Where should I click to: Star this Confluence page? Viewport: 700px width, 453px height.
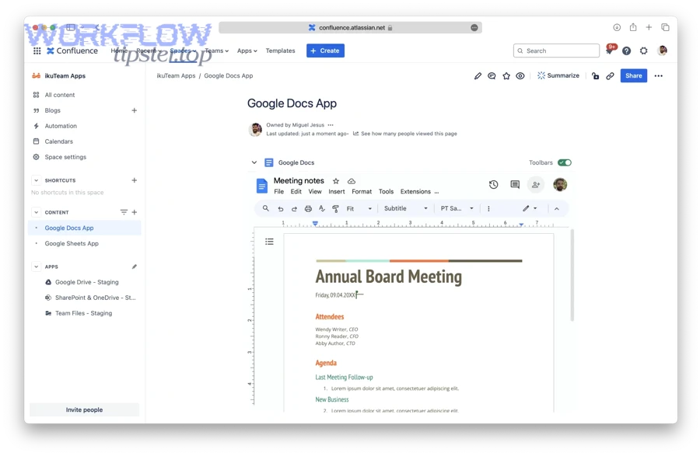coord(506,76)
